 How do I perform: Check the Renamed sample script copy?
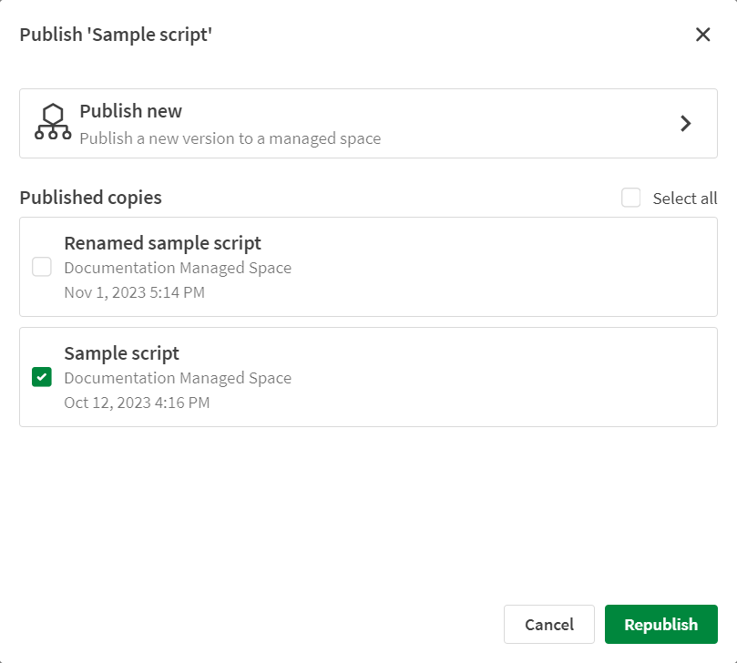[40, 267]
